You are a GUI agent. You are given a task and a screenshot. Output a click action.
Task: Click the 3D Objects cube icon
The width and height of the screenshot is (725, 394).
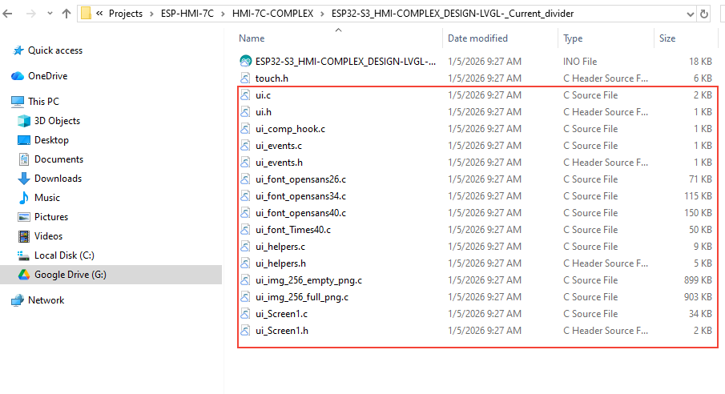(x=23, y=121)
